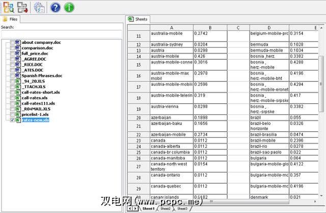This screenshot has width=326, height=213.
Task: Switch to the Files tab
Action: click(10, 19)
